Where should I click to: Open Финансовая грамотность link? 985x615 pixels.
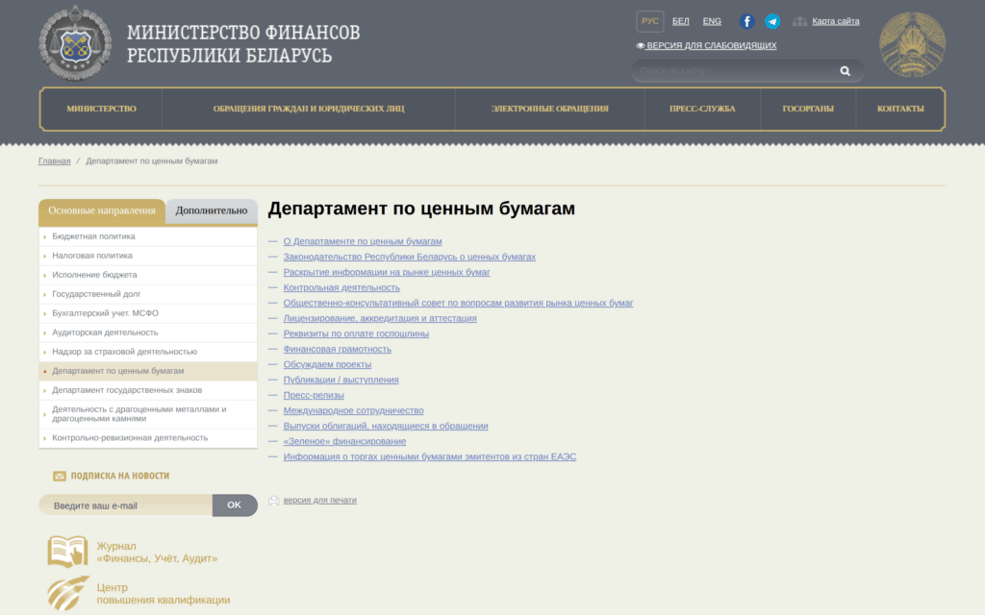click(338, 350)
